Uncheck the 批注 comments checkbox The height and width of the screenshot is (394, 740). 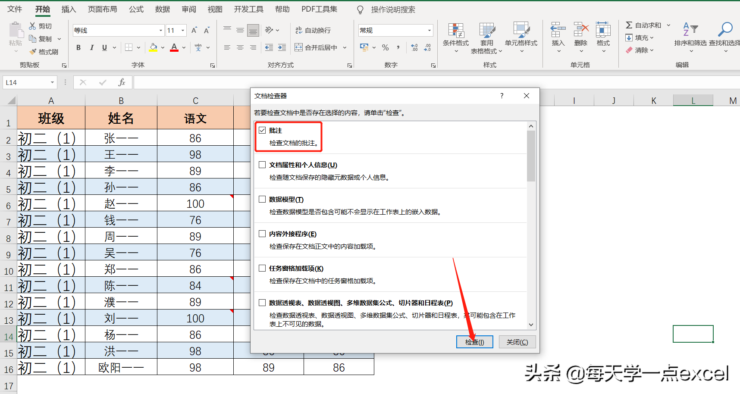pos(262,130)
